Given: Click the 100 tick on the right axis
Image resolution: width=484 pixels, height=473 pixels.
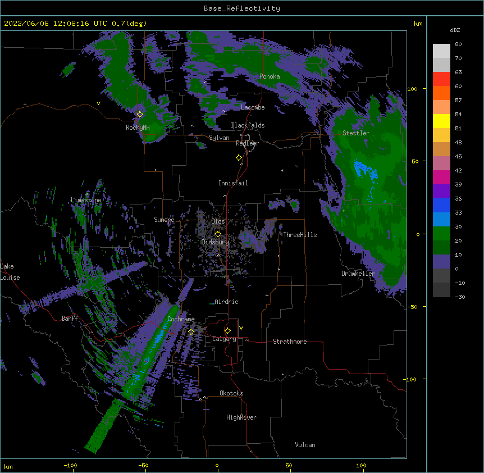Looking at the screenshot, I should pyautogui.click(x=412, y=89).
